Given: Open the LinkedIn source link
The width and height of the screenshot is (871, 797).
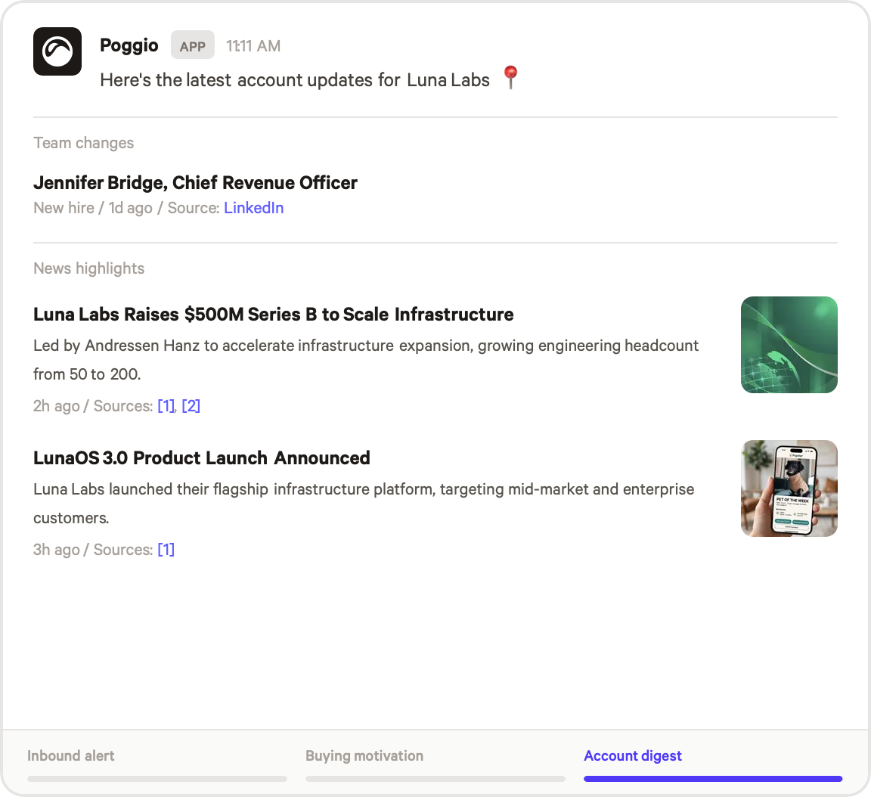Looking at the screenshot, I should [x=253, y=208].
